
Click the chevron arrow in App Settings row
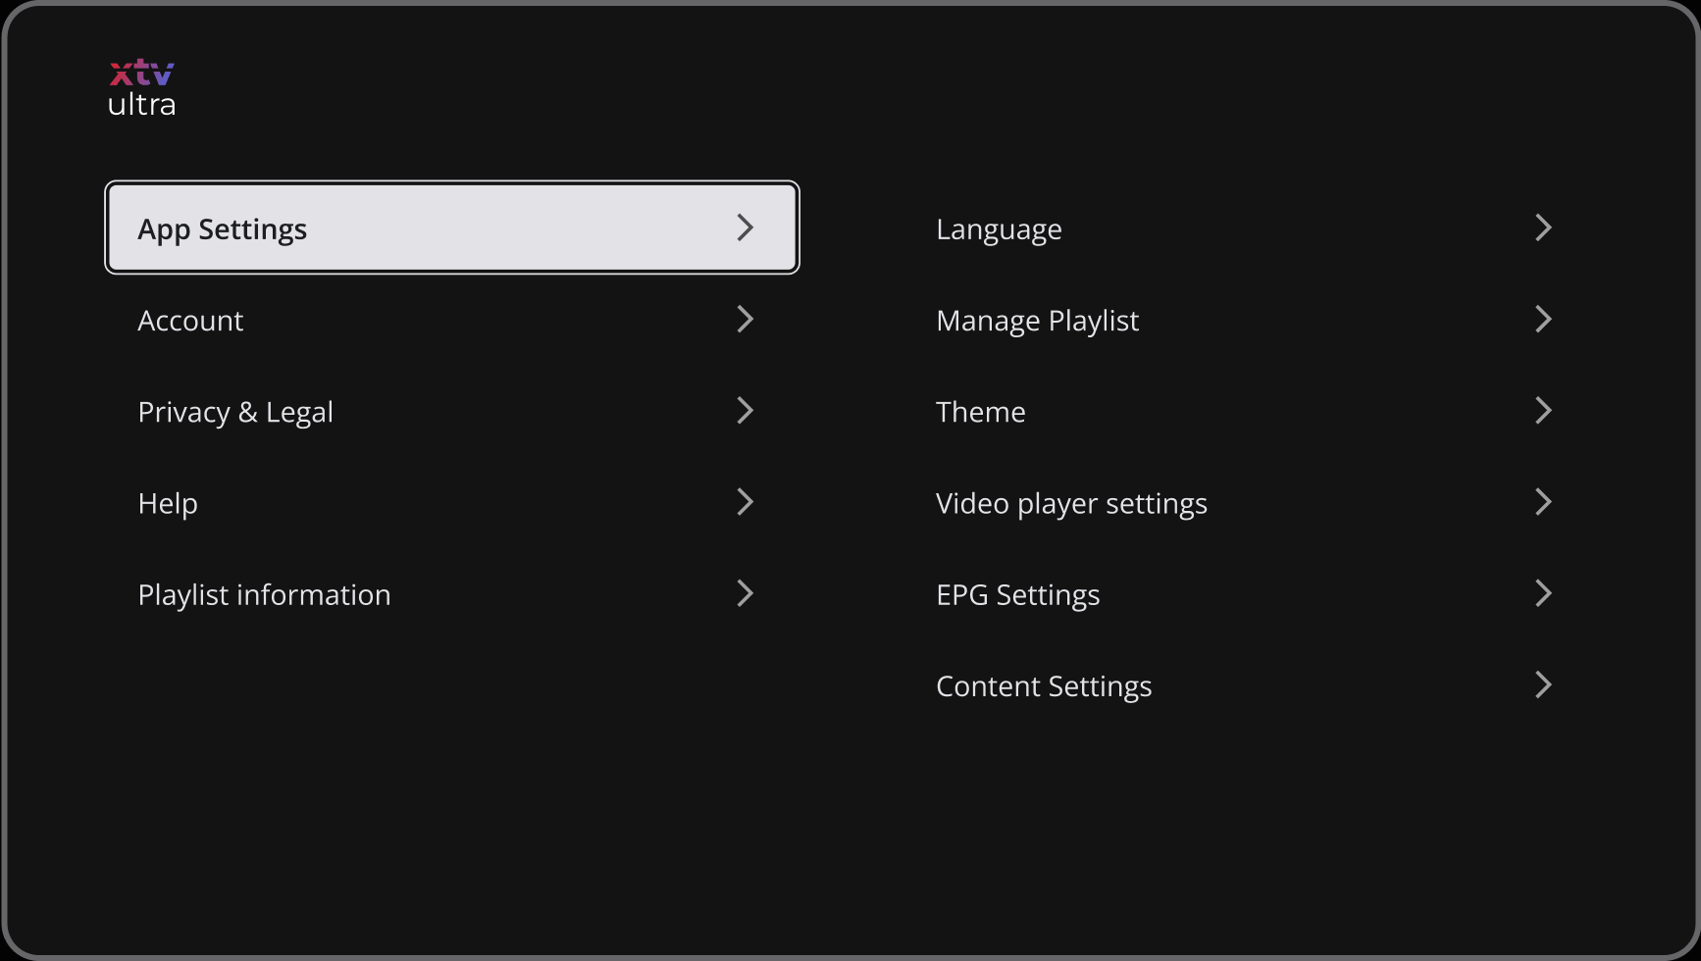click(746, 228)
